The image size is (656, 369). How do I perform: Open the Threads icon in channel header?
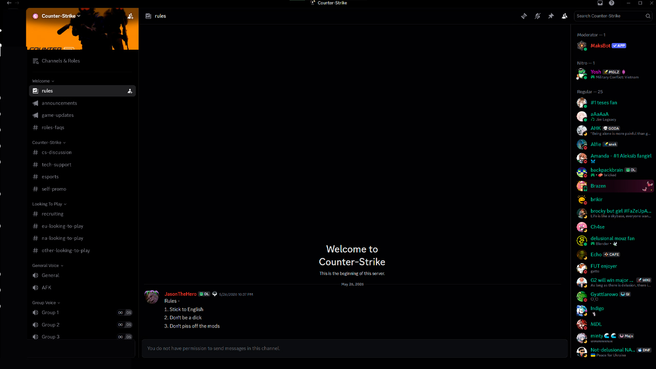pos(524,16)
